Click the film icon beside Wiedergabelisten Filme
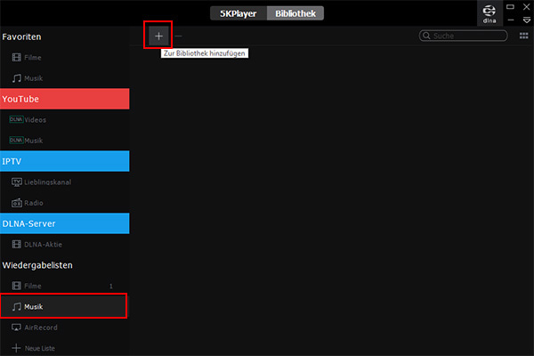Screen dimensions: 534x356 (x=16, y=286)
